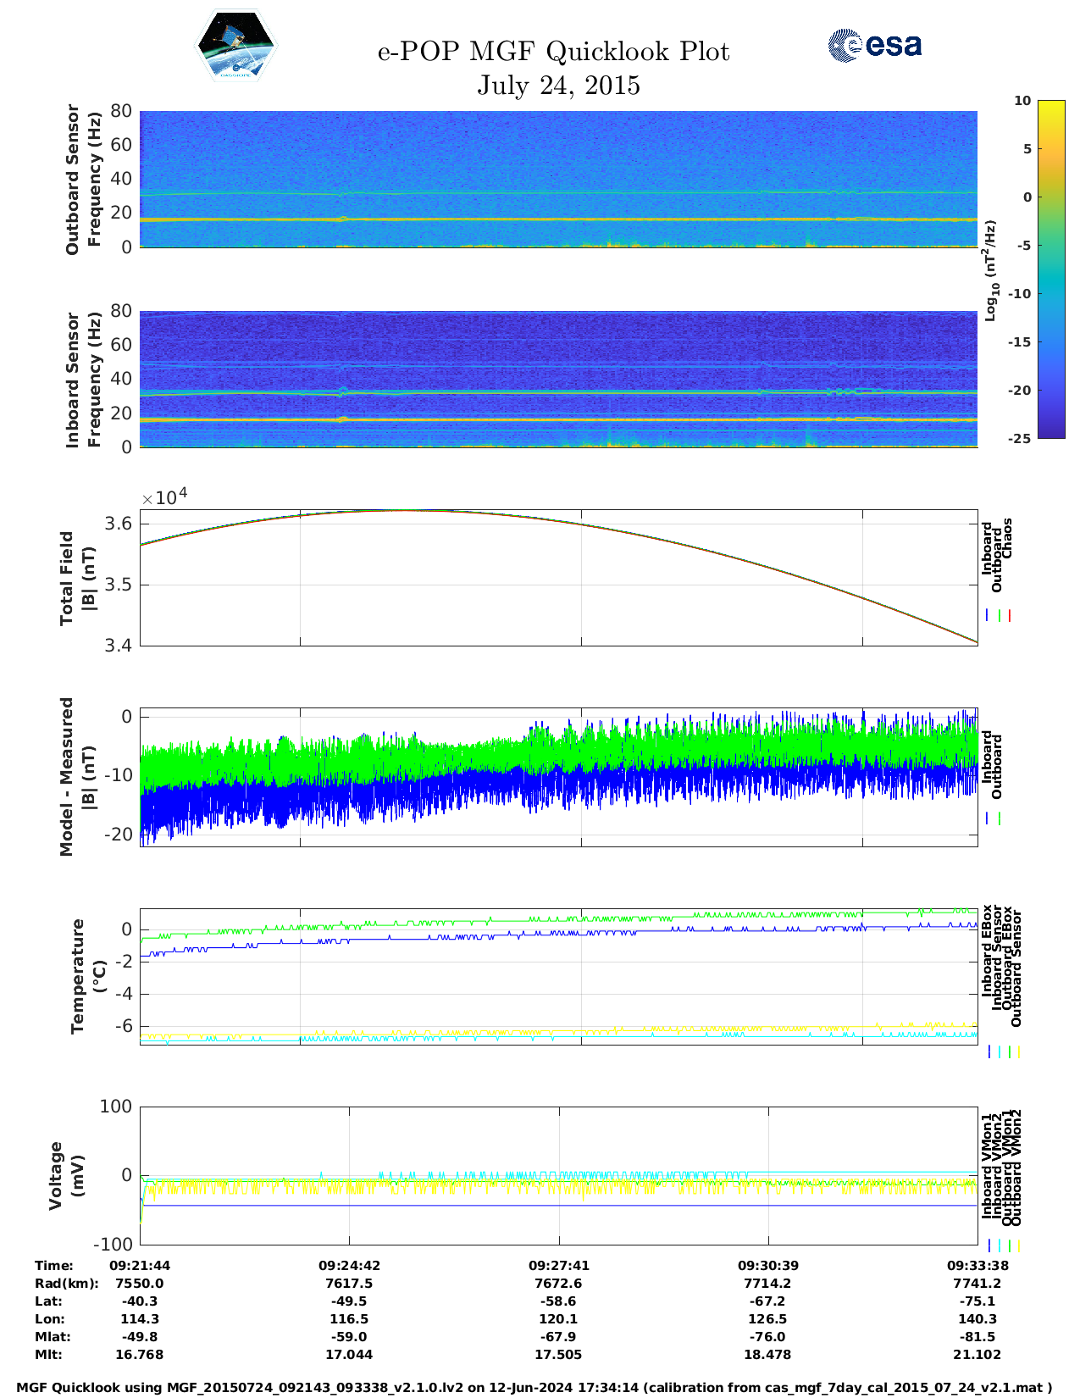
Task: Click the CASSIOPE hexagon satellite logo
Action: [235, 46]
